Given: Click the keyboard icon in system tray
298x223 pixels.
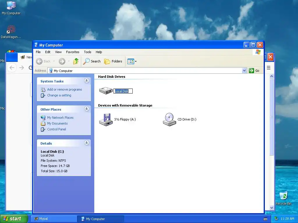Looking at the screenshot, I should 265,219.
